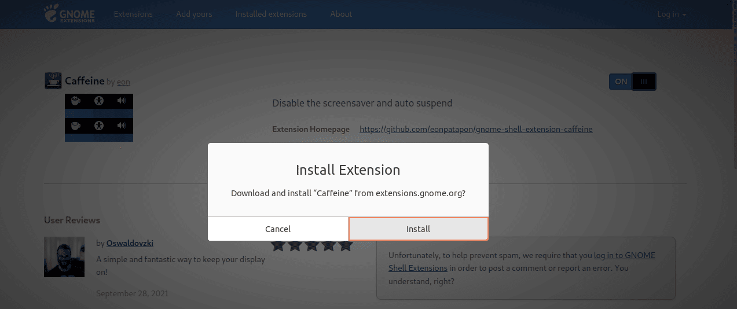
Task: Click Oswaldovzki's reviewer avatar
Action: [64, 256]
